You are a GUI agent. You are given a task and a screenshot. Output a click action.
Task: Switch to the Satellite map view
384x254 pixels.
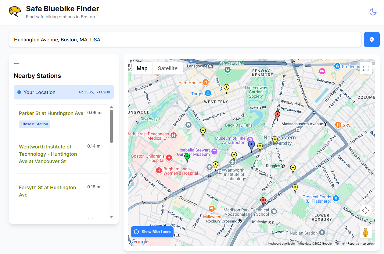coord(167,68)
